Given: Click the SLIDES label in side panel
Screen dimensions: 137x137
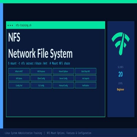Looking at the screenshot, I should tap(121, 67).
